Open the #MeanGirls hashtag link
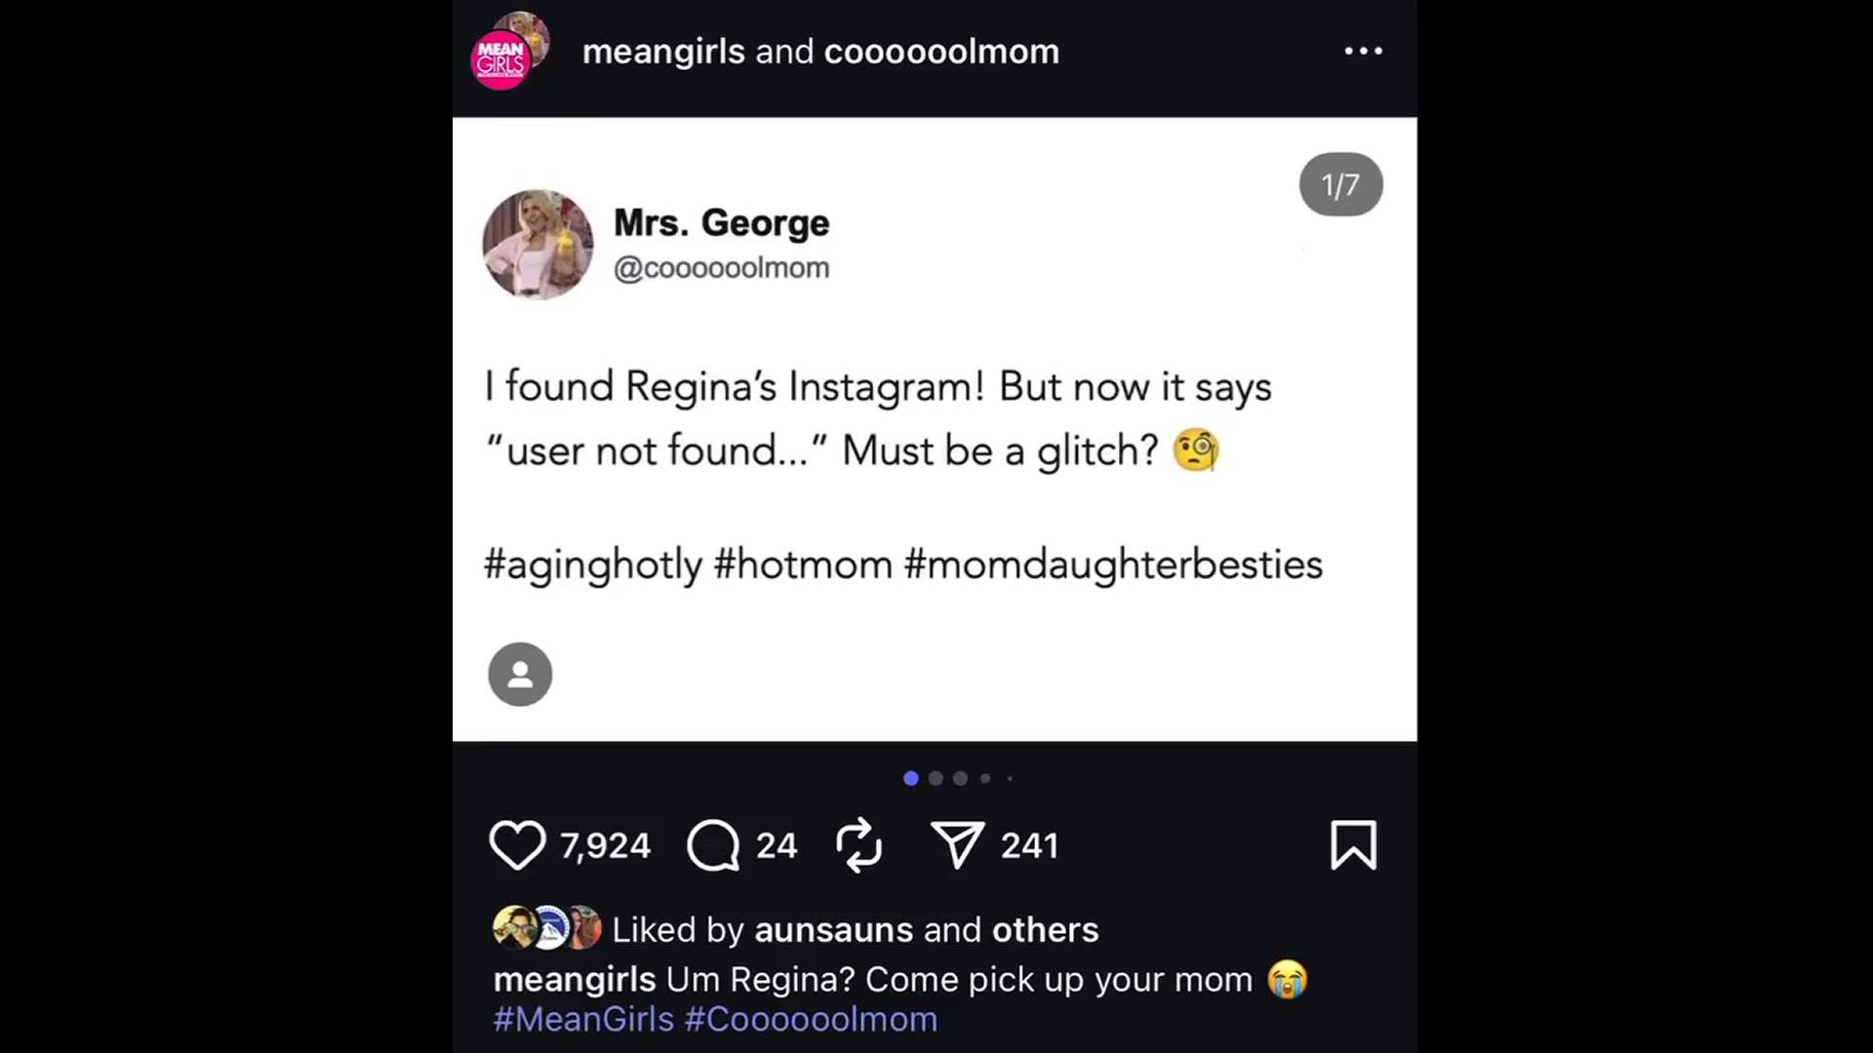 tap(583, 1019)
